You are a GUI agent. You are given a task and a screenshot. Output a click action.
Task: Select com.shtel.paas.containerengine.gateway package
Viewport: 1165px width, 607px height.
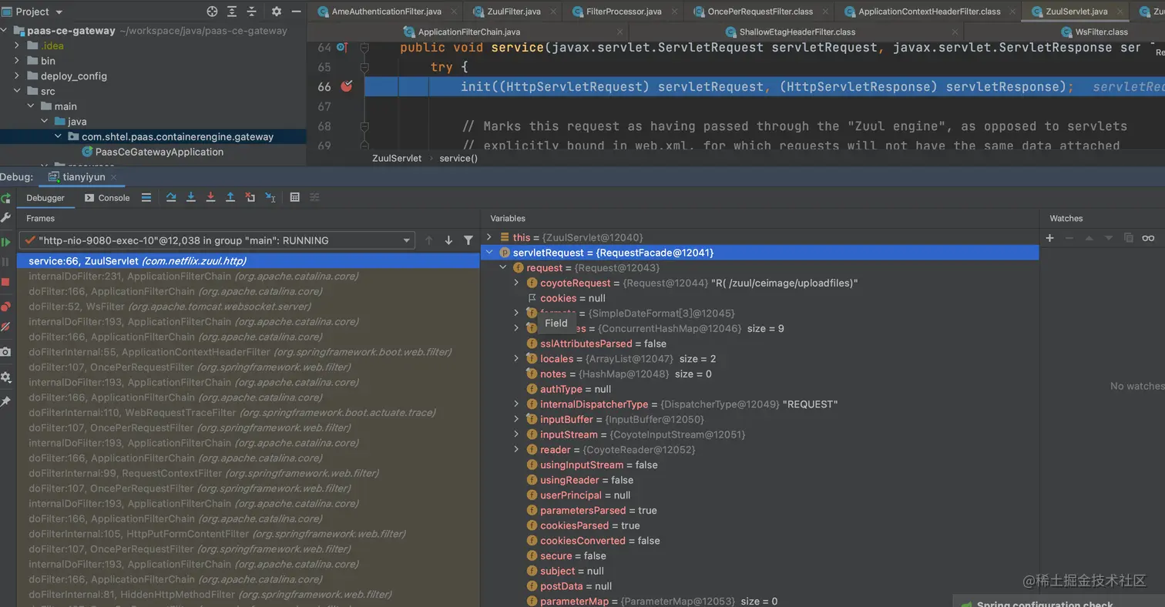(x=177, y=136)
